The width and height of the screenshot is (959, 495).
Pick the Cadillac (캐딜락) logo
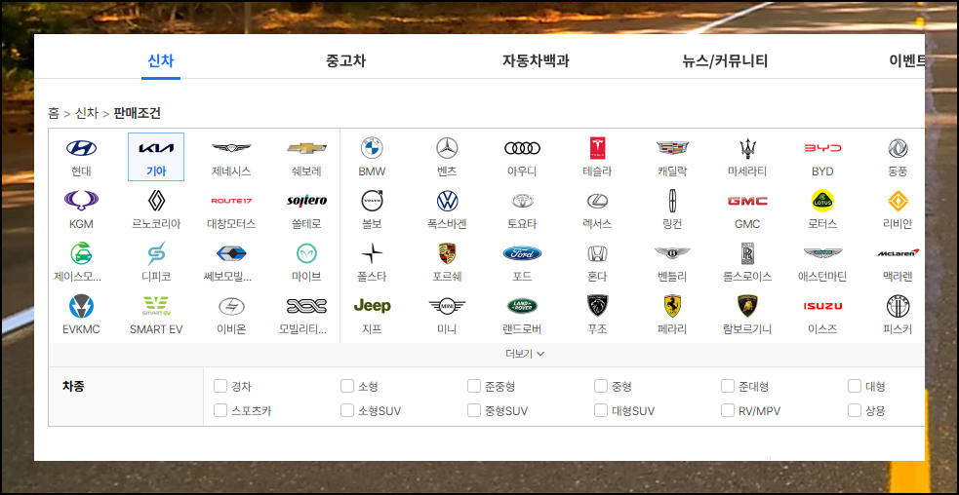pos(673,148)
